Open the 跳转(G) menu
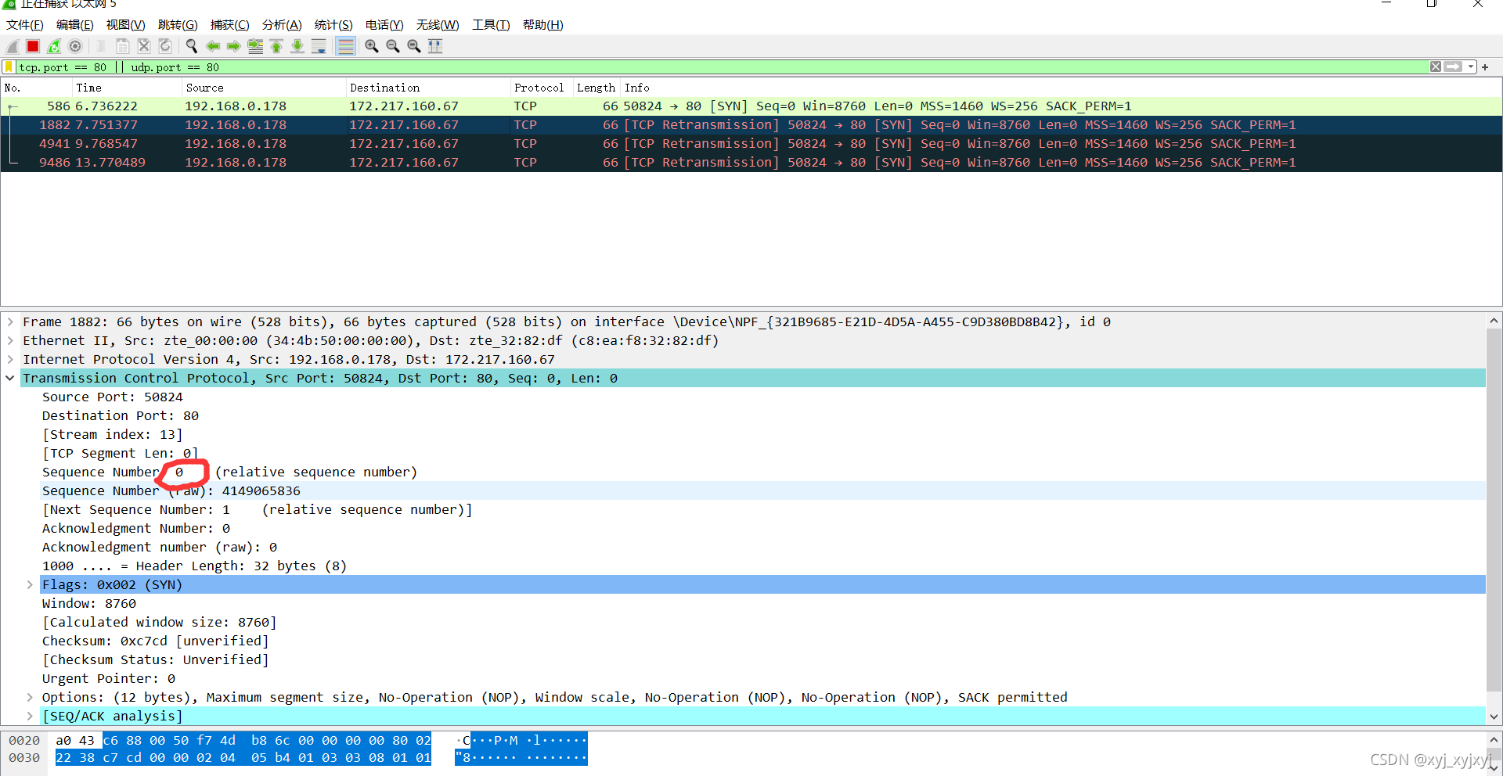This screenshot has height=776, width=1503. 178,25
